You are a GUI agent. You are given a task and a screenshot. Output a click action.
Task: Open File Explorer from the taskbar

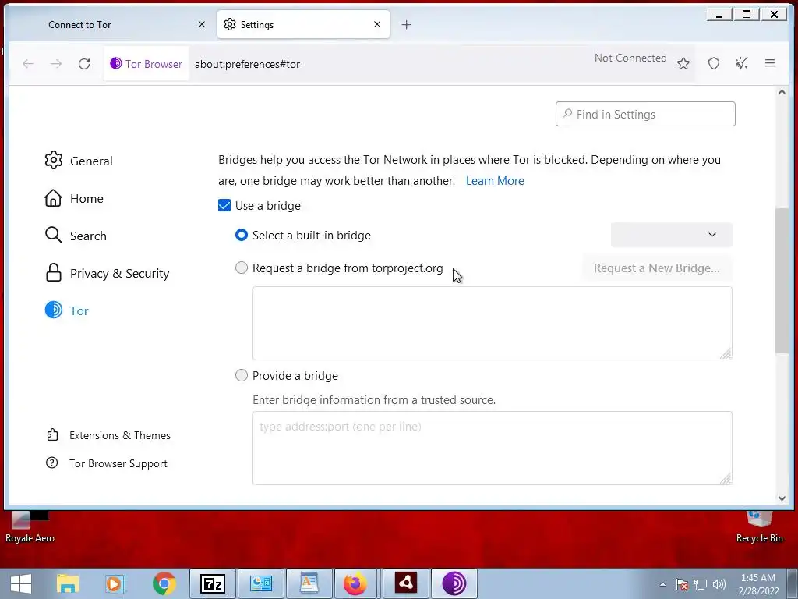68,583
